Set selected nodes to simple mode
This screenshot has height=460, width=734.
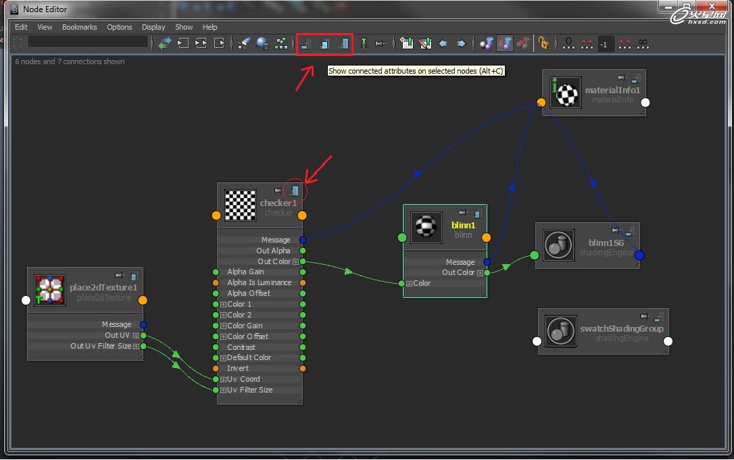pyautogui.click(x=306, y=44)
